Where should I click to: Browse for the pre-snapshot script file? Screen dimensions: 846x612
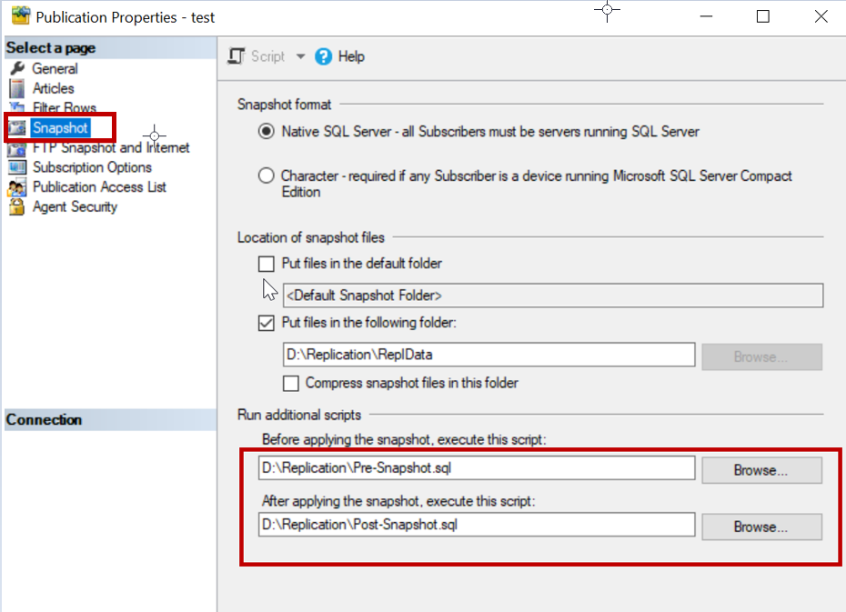760,470
